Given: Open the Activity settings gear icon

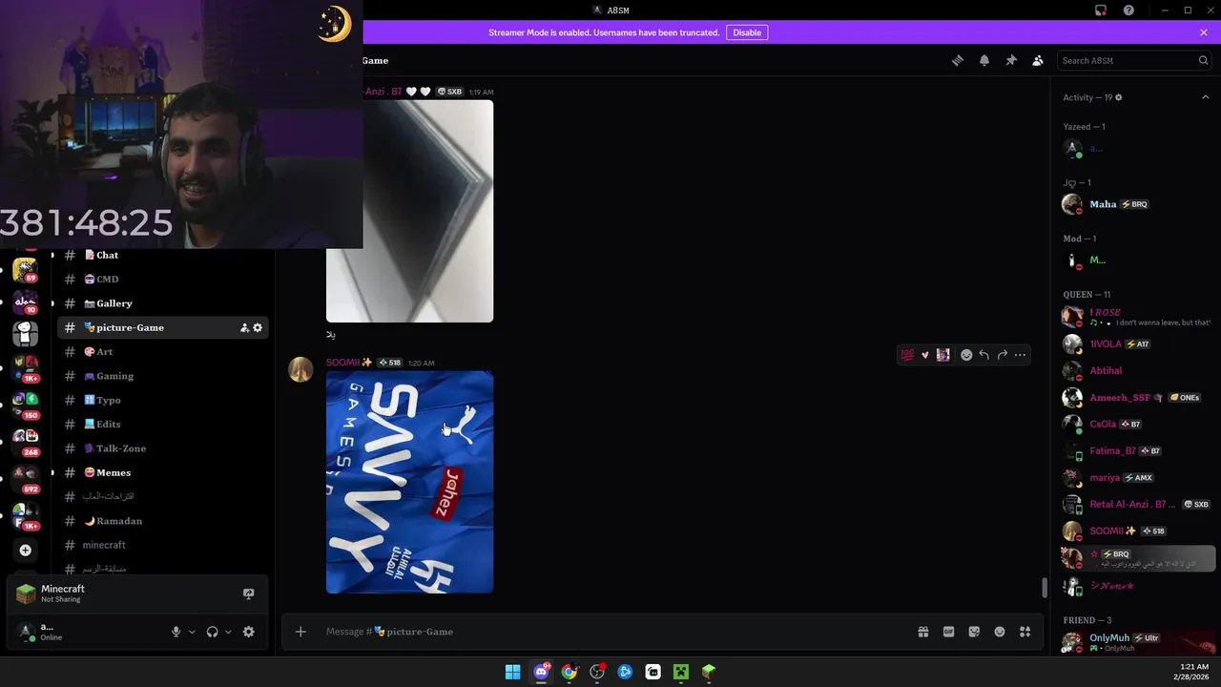Looking at the screenshot, I should (1119, 97).
